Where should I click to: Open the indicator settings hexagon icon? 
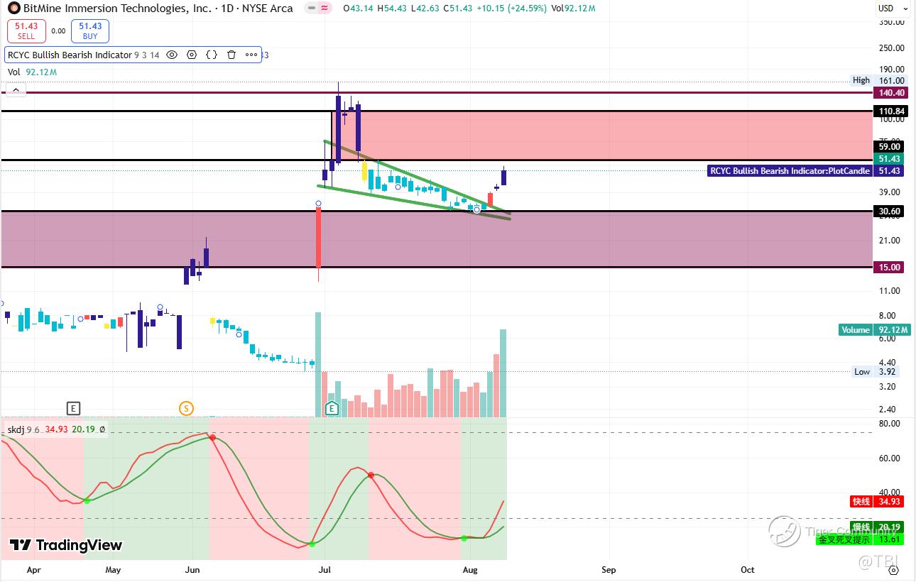tap(192, 55)
